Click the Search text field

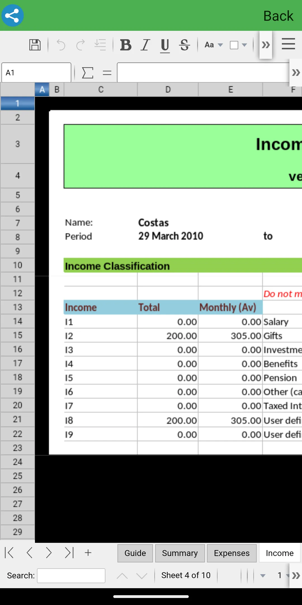71,576
